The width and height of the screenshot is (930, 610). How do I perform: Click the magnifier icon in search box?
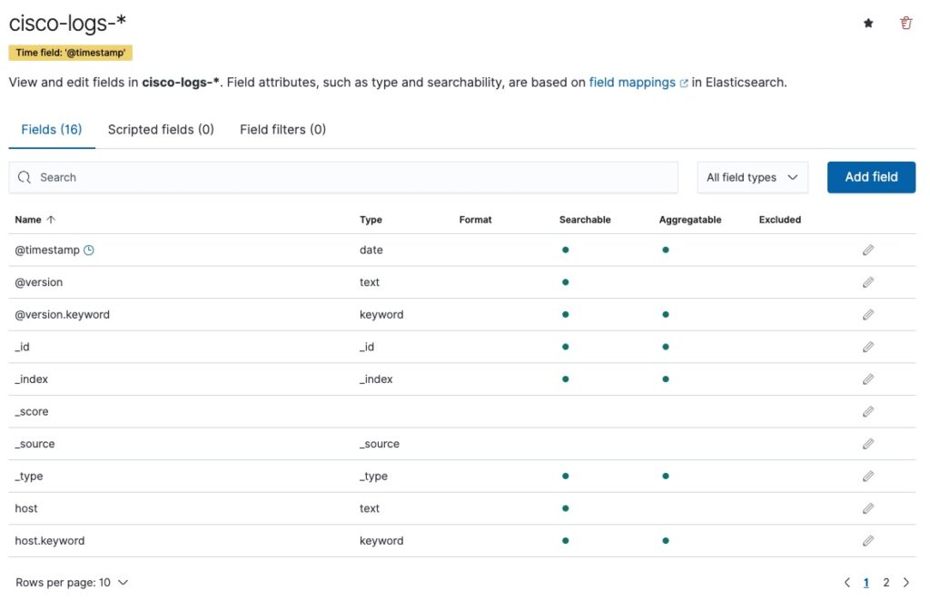tap(25, 177)
